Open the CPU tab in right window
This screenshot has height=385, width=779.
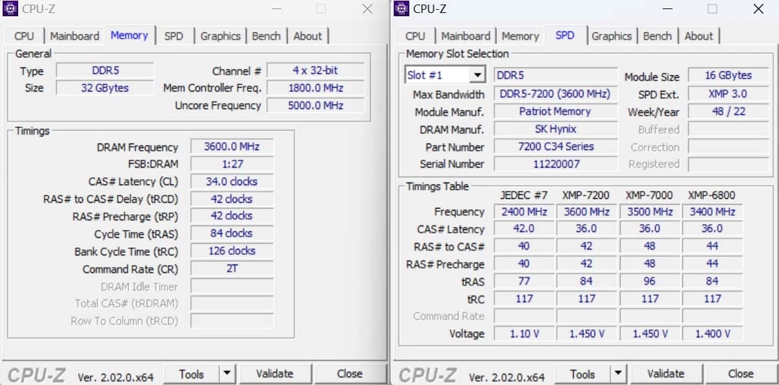click(415, 36)
